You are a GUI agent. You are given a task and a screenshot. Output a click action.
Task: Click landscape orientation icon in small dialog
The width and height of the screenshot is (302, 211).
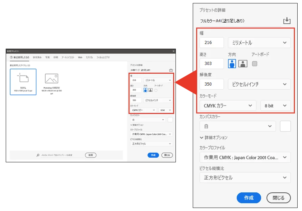pyautogui.click(x=150, y=90)
